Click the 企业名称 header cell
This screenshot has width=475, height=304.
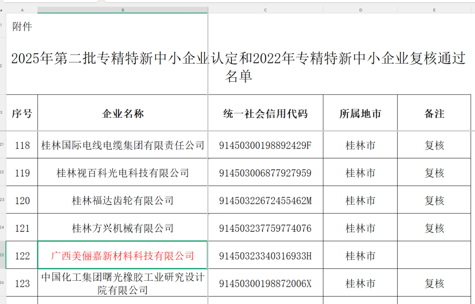pyautogui.click(x=122, y=113)
